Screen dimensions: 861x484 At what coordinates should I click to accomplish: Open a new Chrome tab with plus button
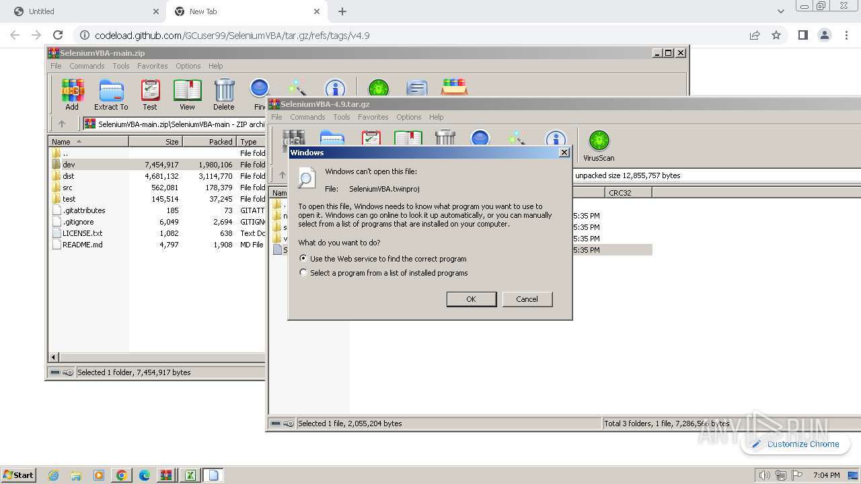click(x=342, y=11)
